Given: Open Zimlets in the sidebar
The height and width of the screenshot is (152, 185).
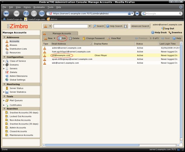Looking at the screenshot, I should click(13, 72).
